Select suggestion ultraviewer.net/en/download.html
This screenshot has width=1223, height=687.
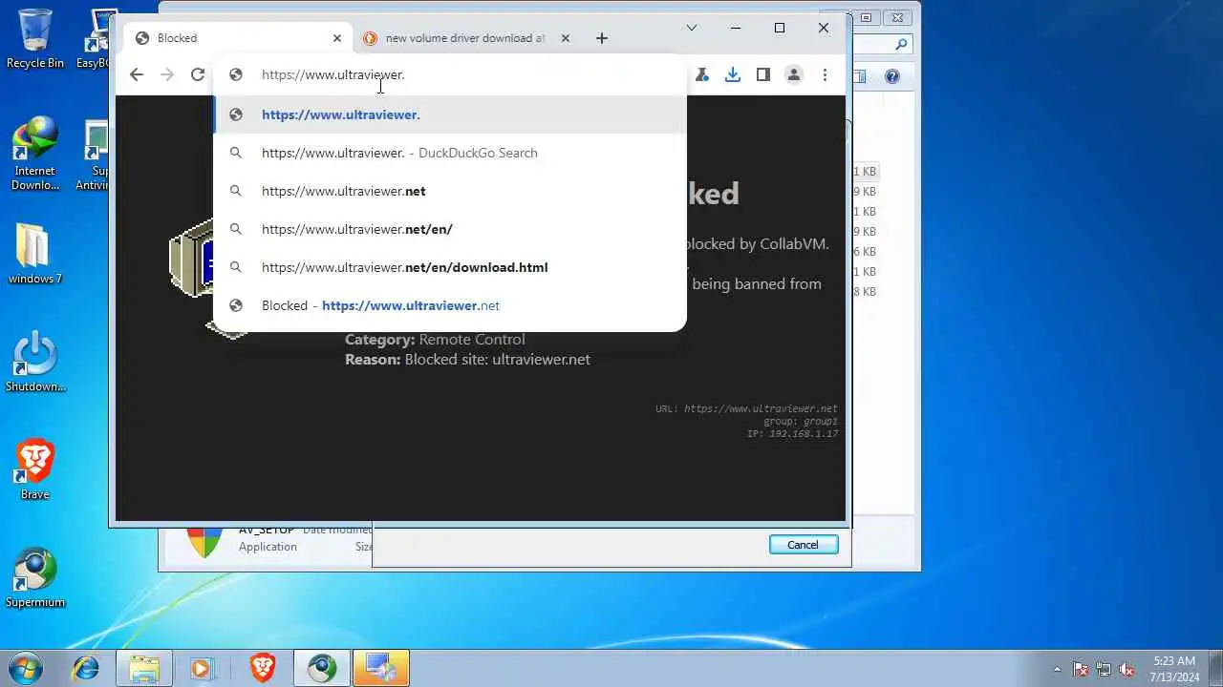pos(450,267)
